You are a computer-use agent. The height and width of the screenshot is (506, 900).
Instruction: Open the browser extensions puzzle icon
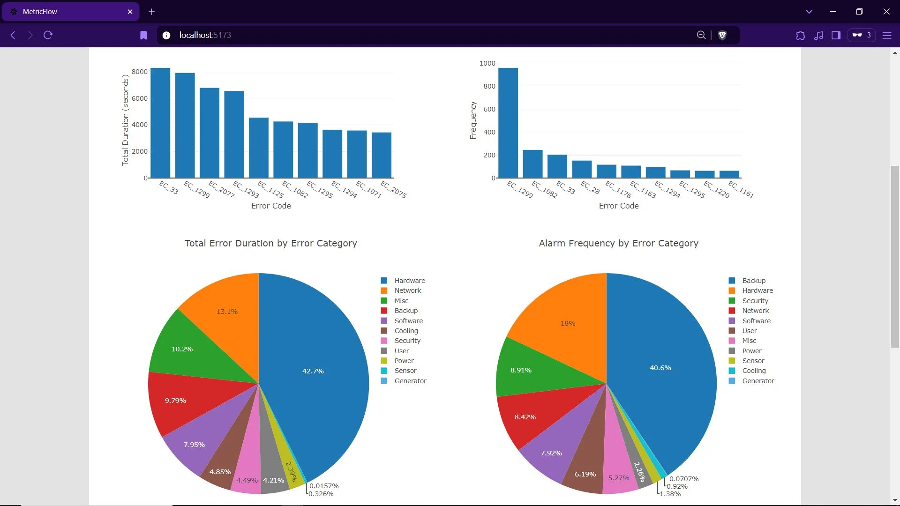pyautogui.click(x=801, y=35)
